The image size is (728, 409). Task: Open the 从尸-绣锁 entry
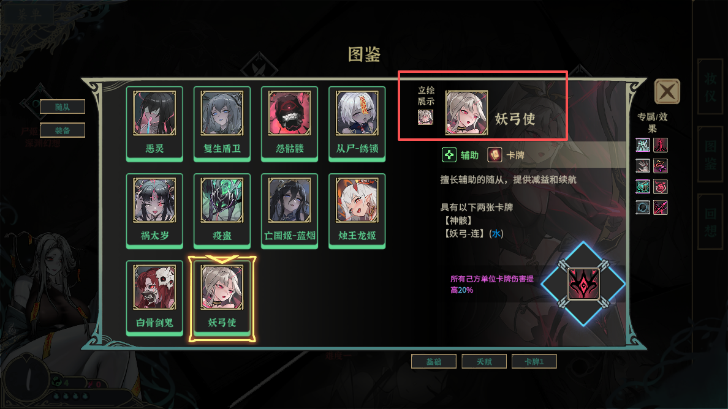(357, 124)
